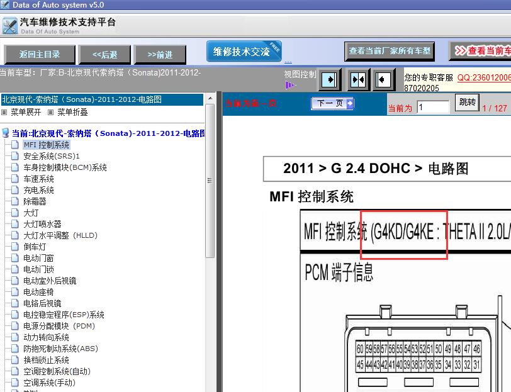
Task: Go back with 返回主目录 button
Action: tap(40, 54)
